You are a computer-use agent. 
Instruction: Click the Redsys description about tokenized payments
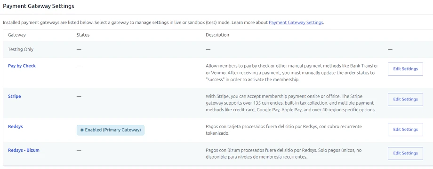[284, 130]
